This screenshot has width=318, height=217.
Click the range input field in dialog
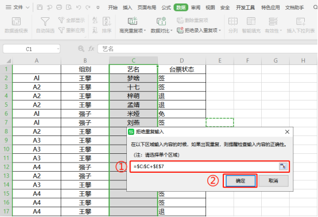[x=205, y=166]
